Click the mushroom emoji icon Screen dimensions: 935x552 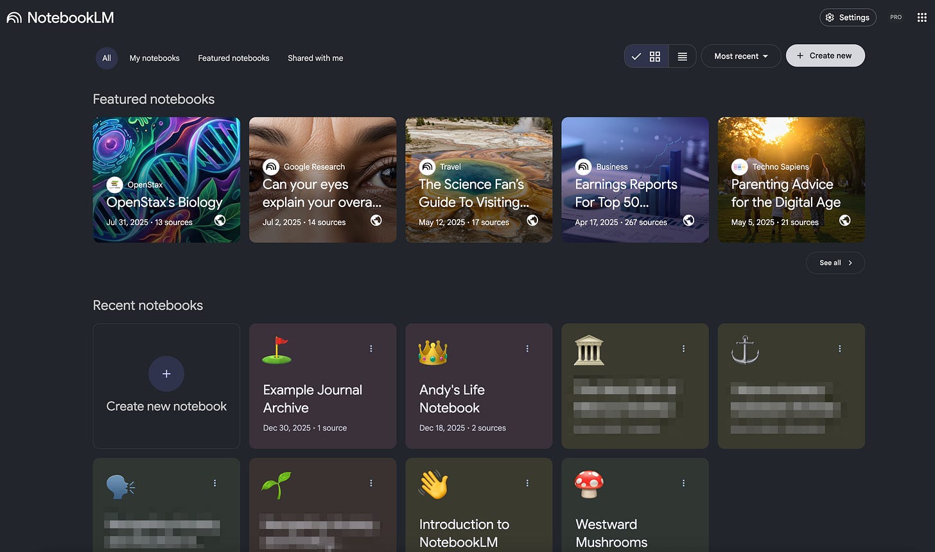(589, 485)
